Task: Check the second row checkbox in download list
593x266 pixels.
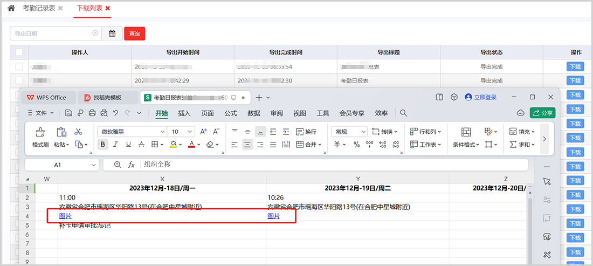Action: tap(19, 80)
